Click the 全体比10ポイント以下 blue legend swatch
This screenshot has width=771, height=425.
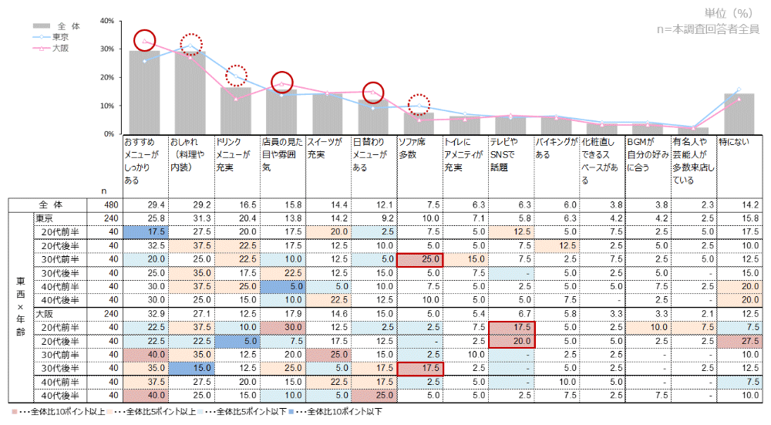[295, 412]
